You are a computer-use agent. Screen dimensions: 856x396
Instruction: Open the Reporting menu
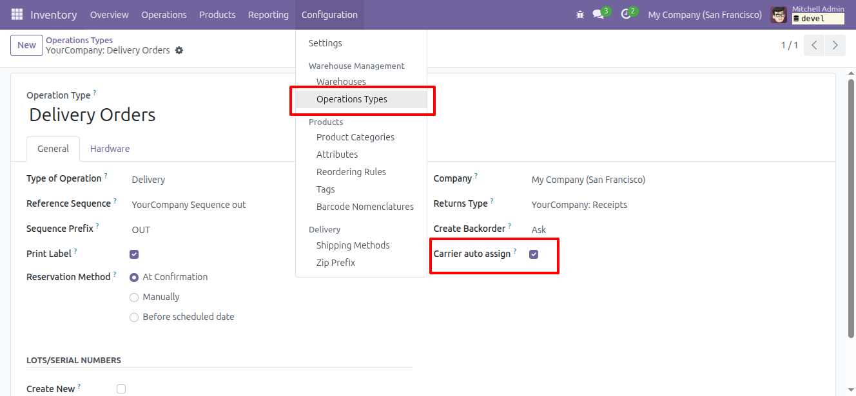pyautogui.click(x=268, y=14)
